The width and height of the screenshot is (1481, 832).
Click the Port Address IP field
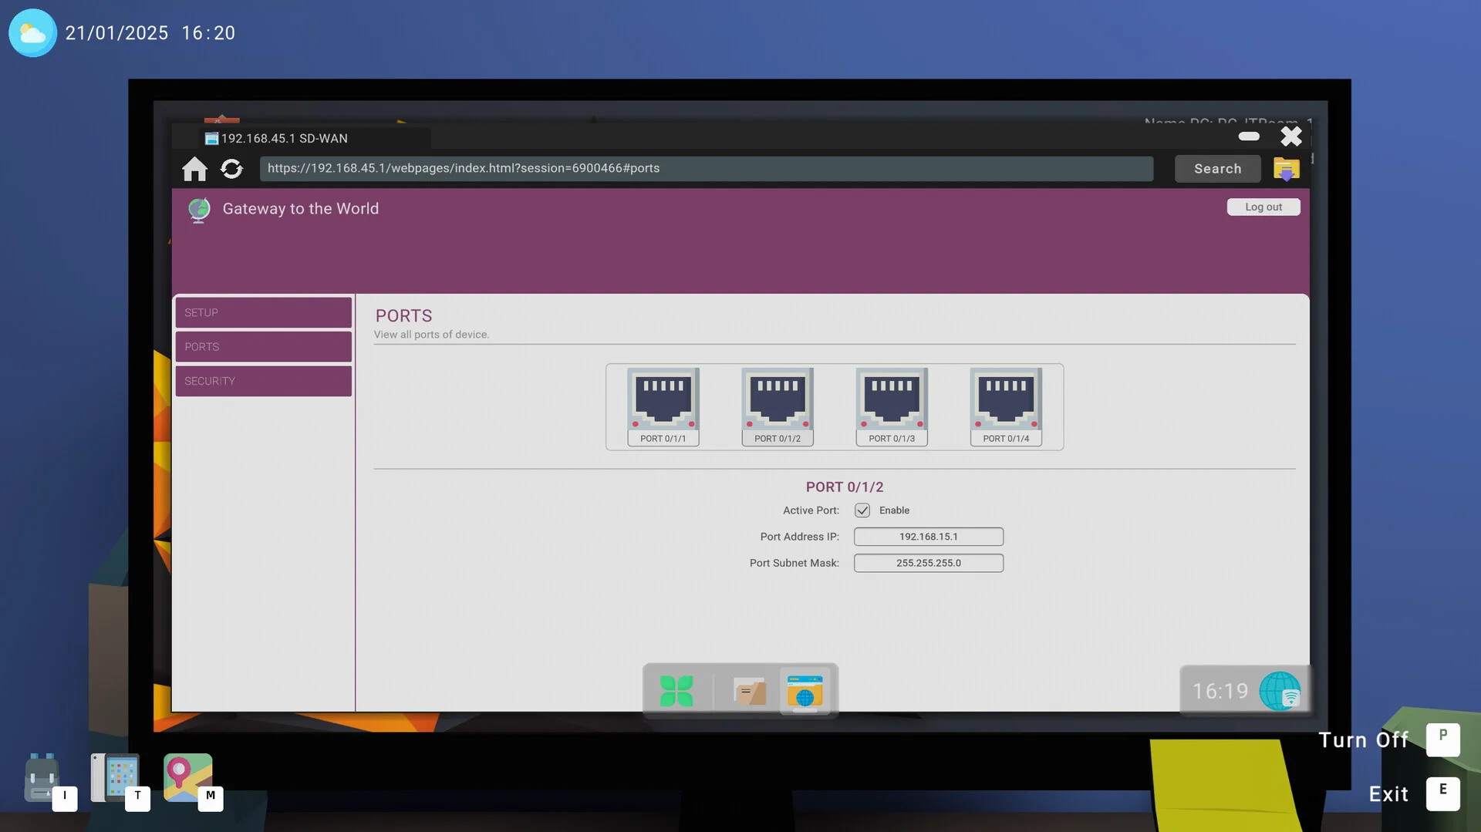[x=928, y=536]
